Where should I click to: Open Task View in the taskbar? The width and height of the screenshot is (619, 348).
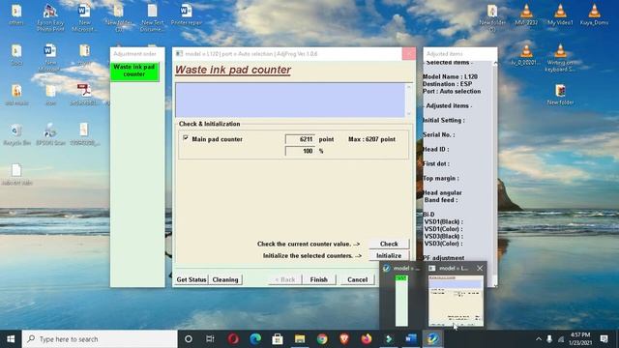pos(210,339)
